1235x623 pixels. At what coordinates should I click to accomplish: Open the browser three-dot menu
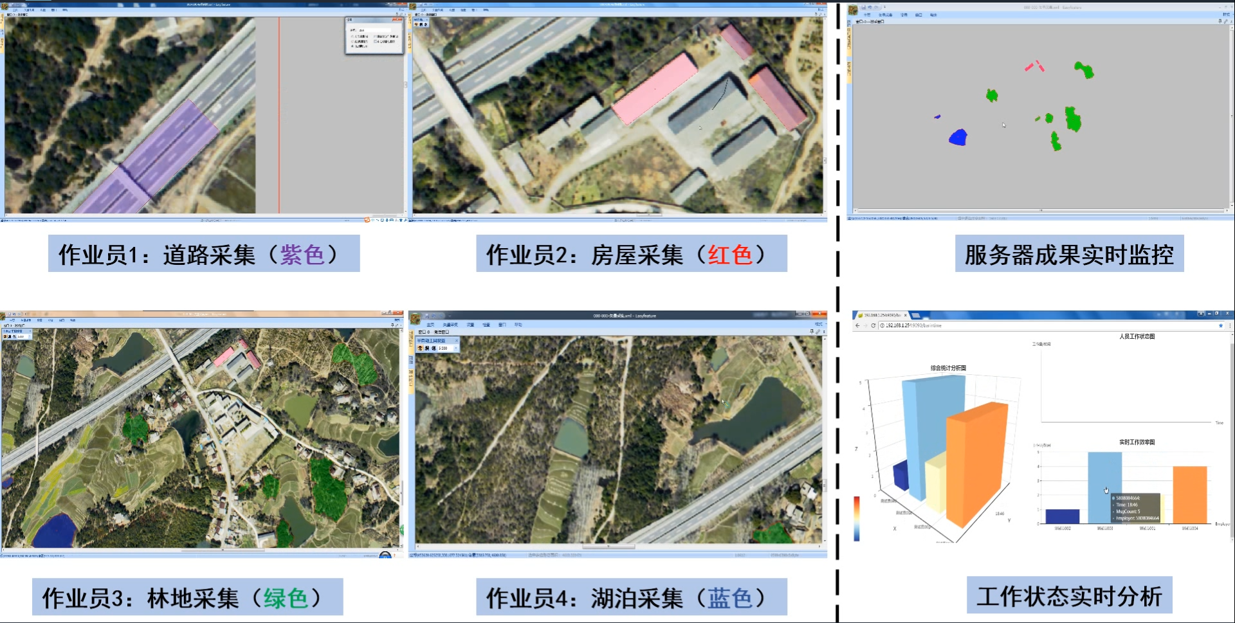[1230, 326]
